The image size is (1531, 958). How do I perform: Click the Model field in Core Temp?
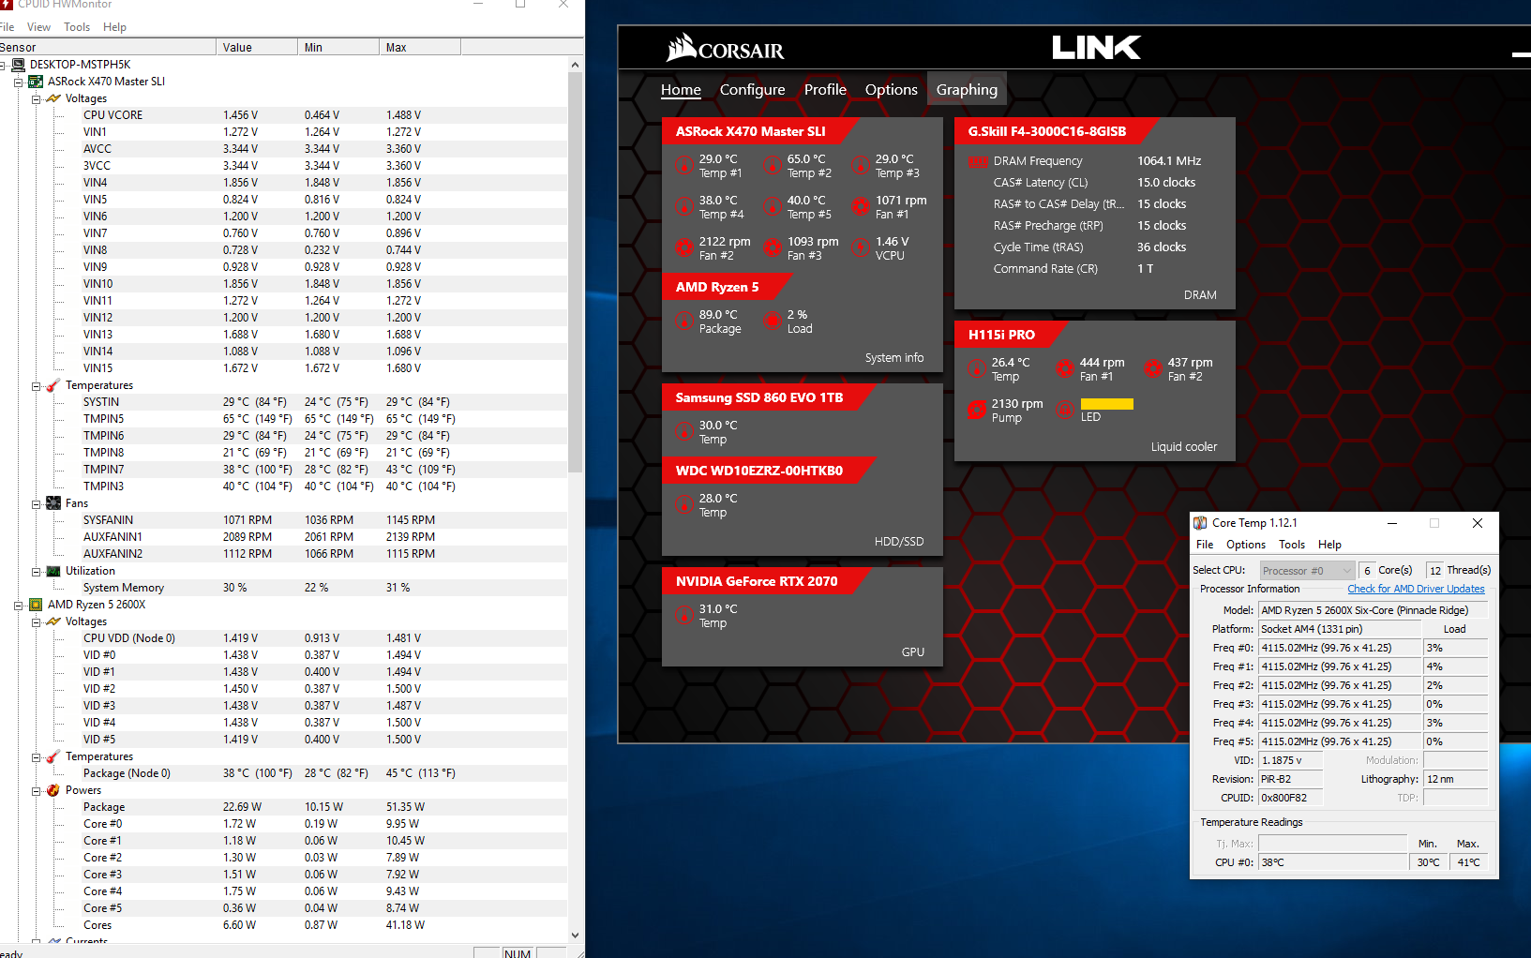coord(1373,610)
